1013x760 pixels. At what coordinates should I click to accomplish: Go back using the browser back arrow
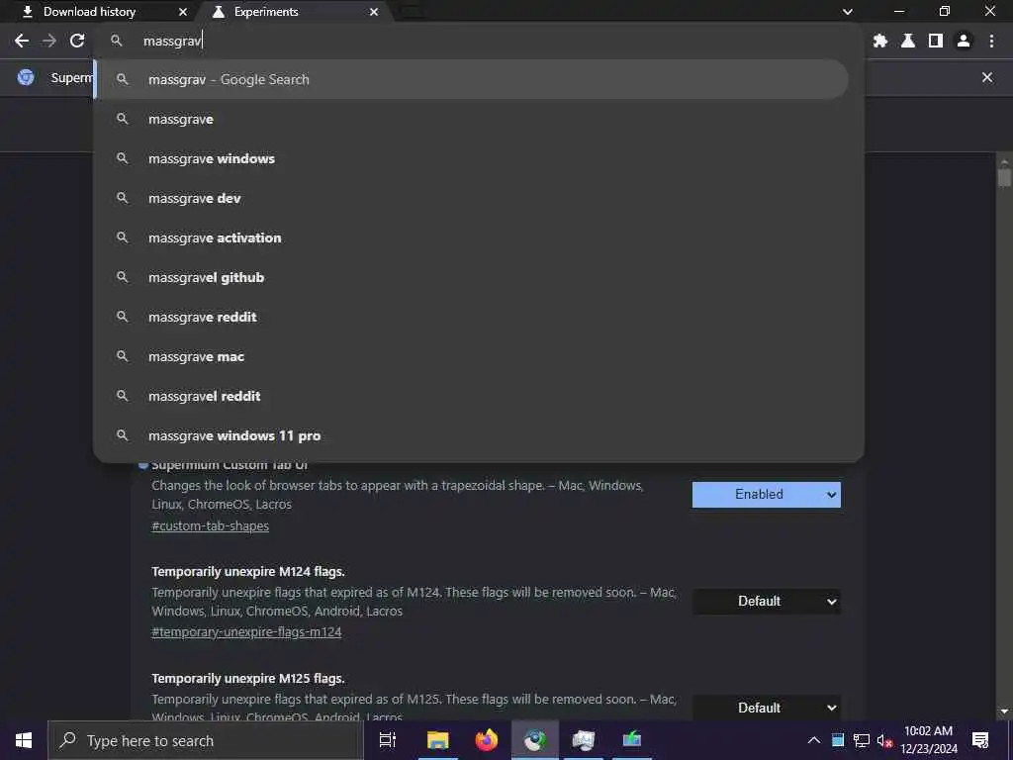coord(22,41)
